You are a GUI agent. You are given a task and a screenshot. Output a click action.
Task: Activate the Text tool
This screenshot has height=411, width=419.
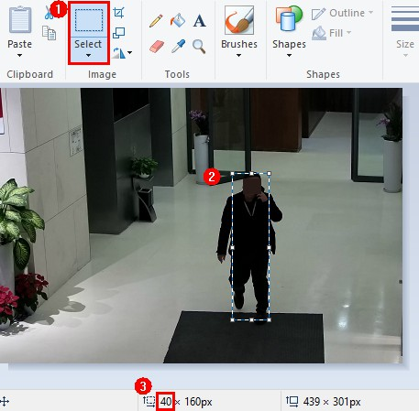tap(199, 21)
